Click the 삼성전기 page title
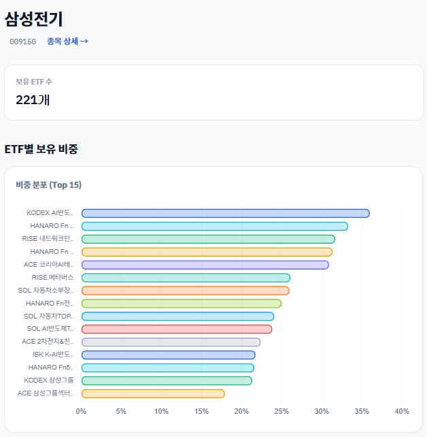The height and width of the screenshot is (437, 427). tap(34, 19)
